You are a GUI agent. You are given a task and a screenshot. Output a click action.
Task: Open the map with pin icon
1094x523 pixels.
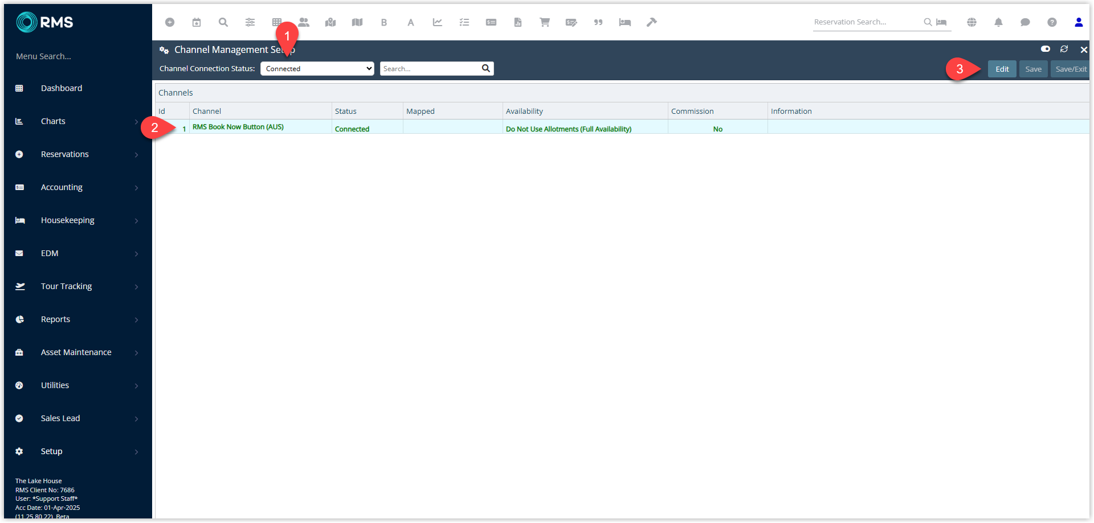[330, 22]
